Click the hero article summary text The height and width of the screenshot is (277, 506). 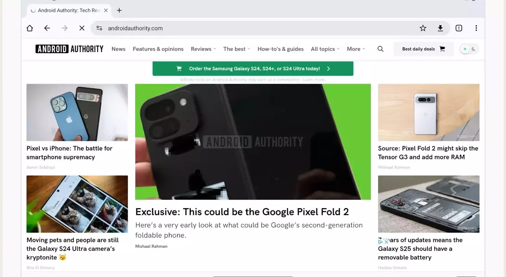pos(249,230)
